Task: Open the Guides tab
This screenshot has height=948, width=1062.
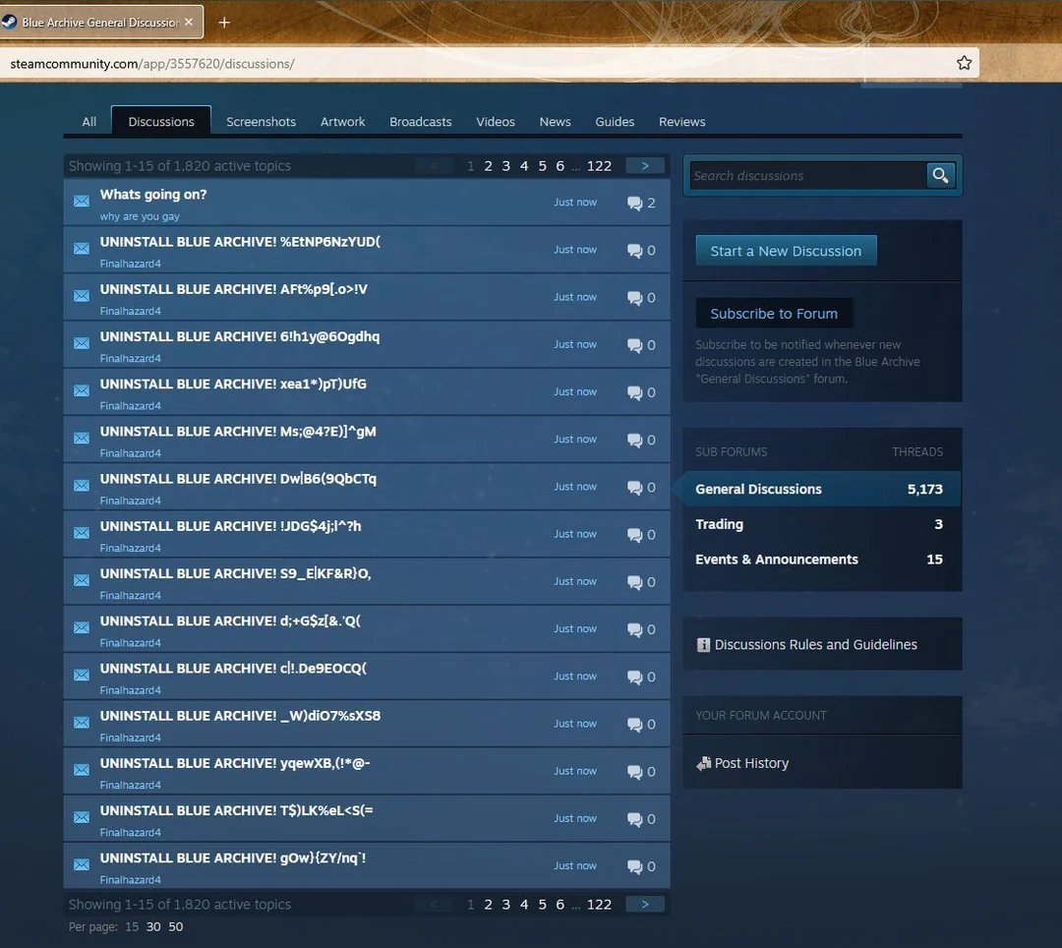Action: (x=615, y=122)
